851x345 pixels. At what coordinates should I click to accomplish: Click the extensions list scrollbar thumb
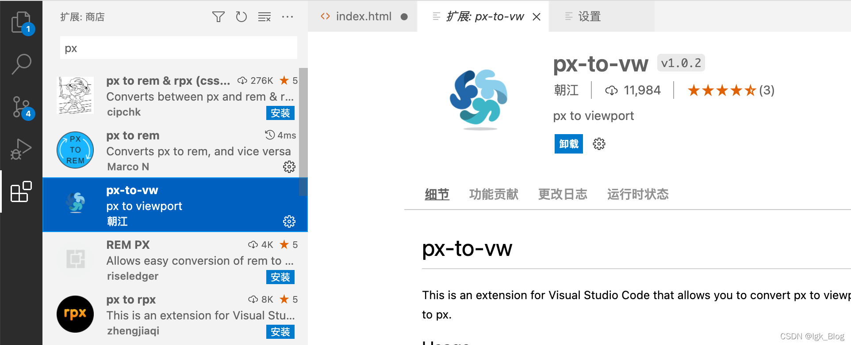point(303,131)
